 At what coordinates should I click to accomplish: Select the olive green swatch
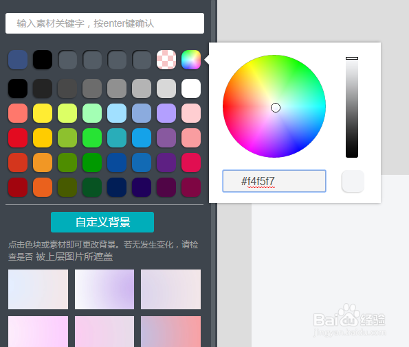click(67, 138)
